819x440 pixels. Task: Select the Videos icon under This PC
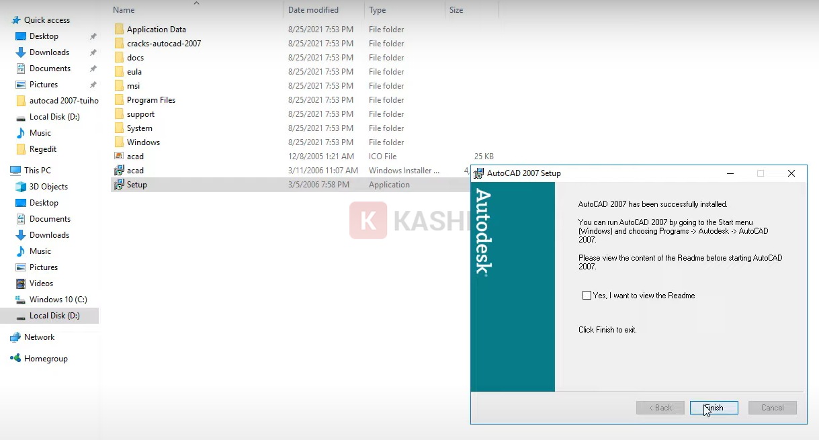(20, 283)
